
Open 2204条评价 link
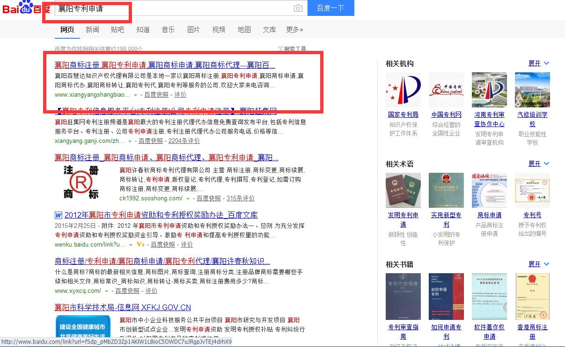pos(184,141)
